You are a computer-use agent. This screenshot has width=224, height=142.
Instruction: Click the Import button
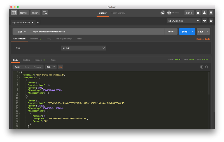(35, 13)
